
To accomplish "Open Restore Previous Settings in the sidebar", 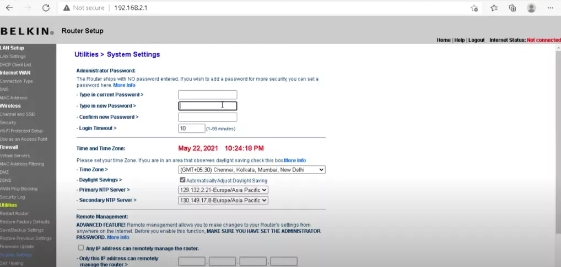I will click(x=26, y=238).
